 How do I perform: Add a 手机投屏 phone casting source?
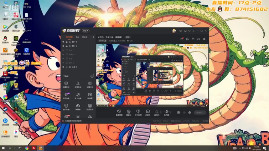(138, 113)
